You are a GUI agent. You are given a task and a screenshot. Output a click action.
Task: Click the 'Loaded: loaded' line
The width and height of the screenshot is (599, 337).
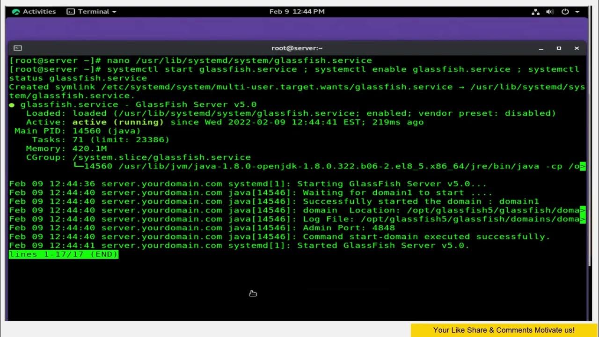(291, 113)
